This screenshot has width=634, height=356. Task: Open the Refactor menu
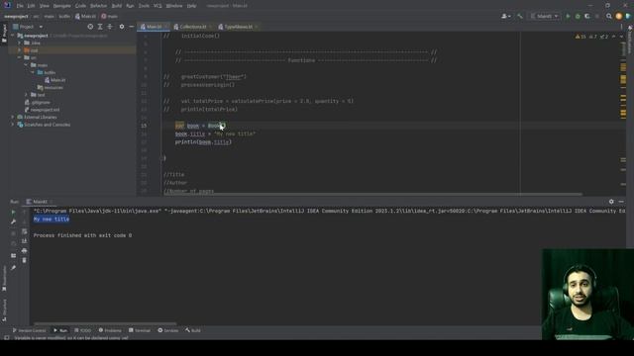(x=99, y=6)
